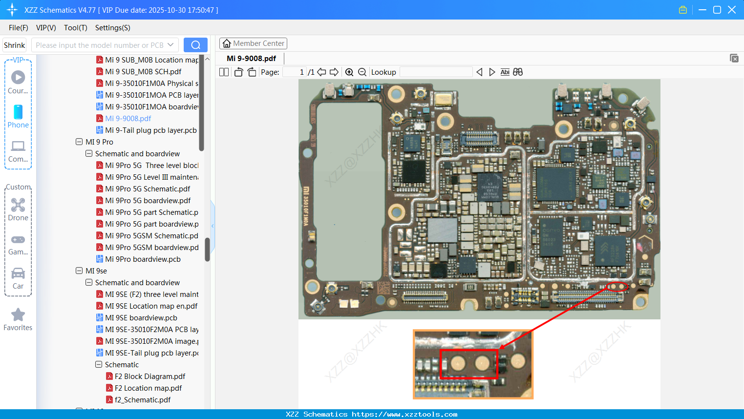Go to the next page arrow
Screen dimensions: 744x419
(334, 72)
